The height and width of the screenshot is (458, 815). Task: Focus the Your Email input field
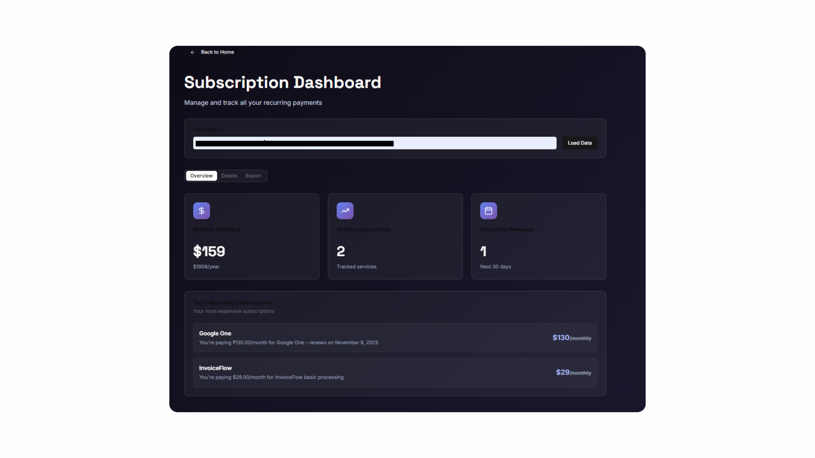[375, 143]
